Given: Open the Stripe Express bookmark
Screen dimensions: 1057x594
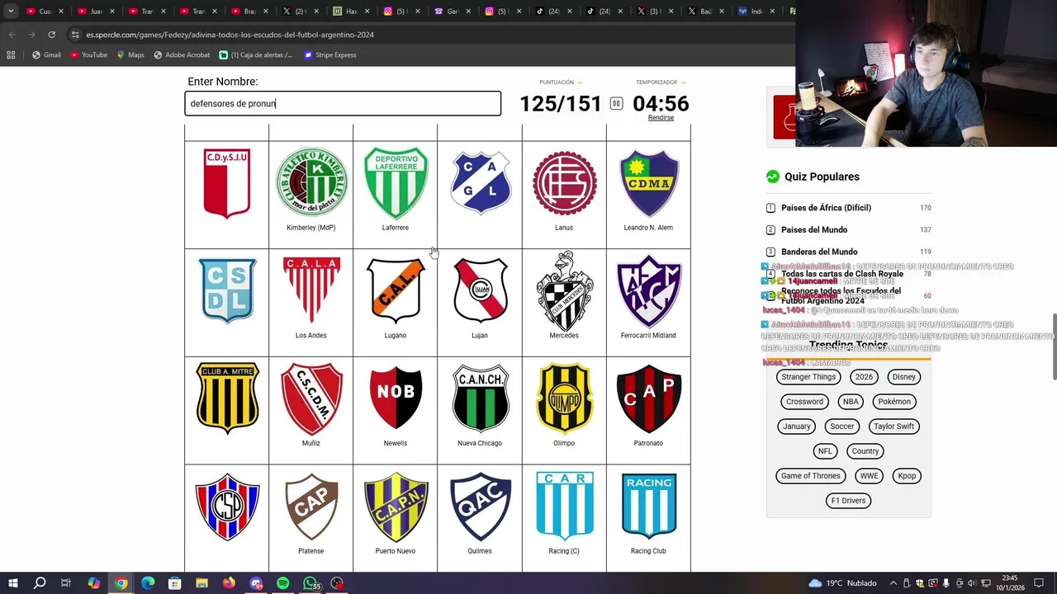Looking at the screenshot, I should (x=330, y=55).
